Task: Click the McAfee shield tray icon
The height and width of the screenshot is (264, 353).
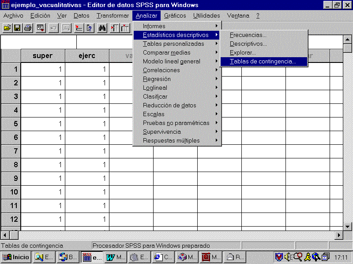Action: click(x=279, y=257)
